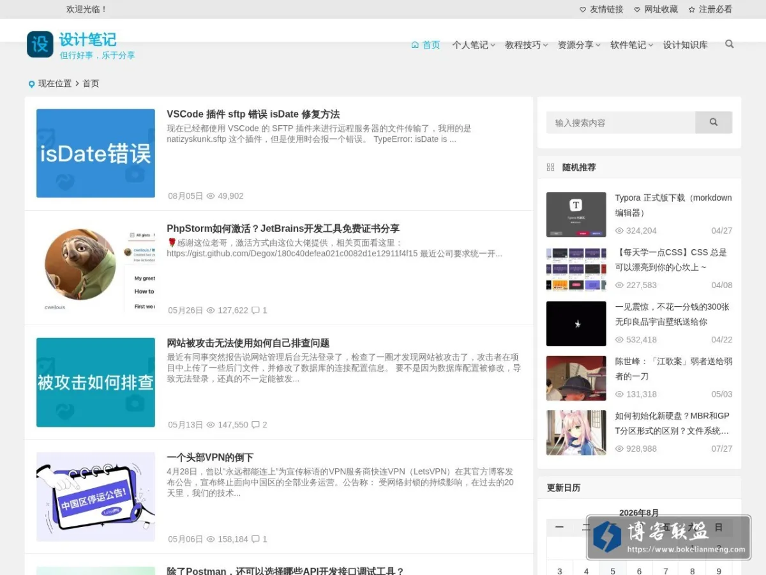This screenshot has width=766, height=575.
Task: Open 如何初始化新硬盘 sidebar link
Action: pos(672,423)
